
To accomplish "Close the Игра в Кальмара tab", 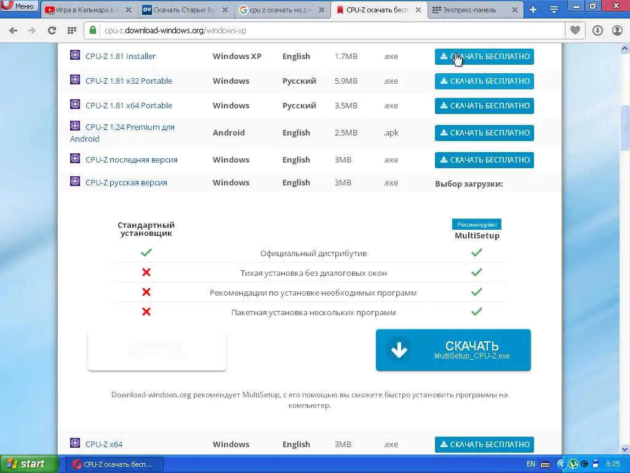I will pyautogui.click(x=129, y=10).
